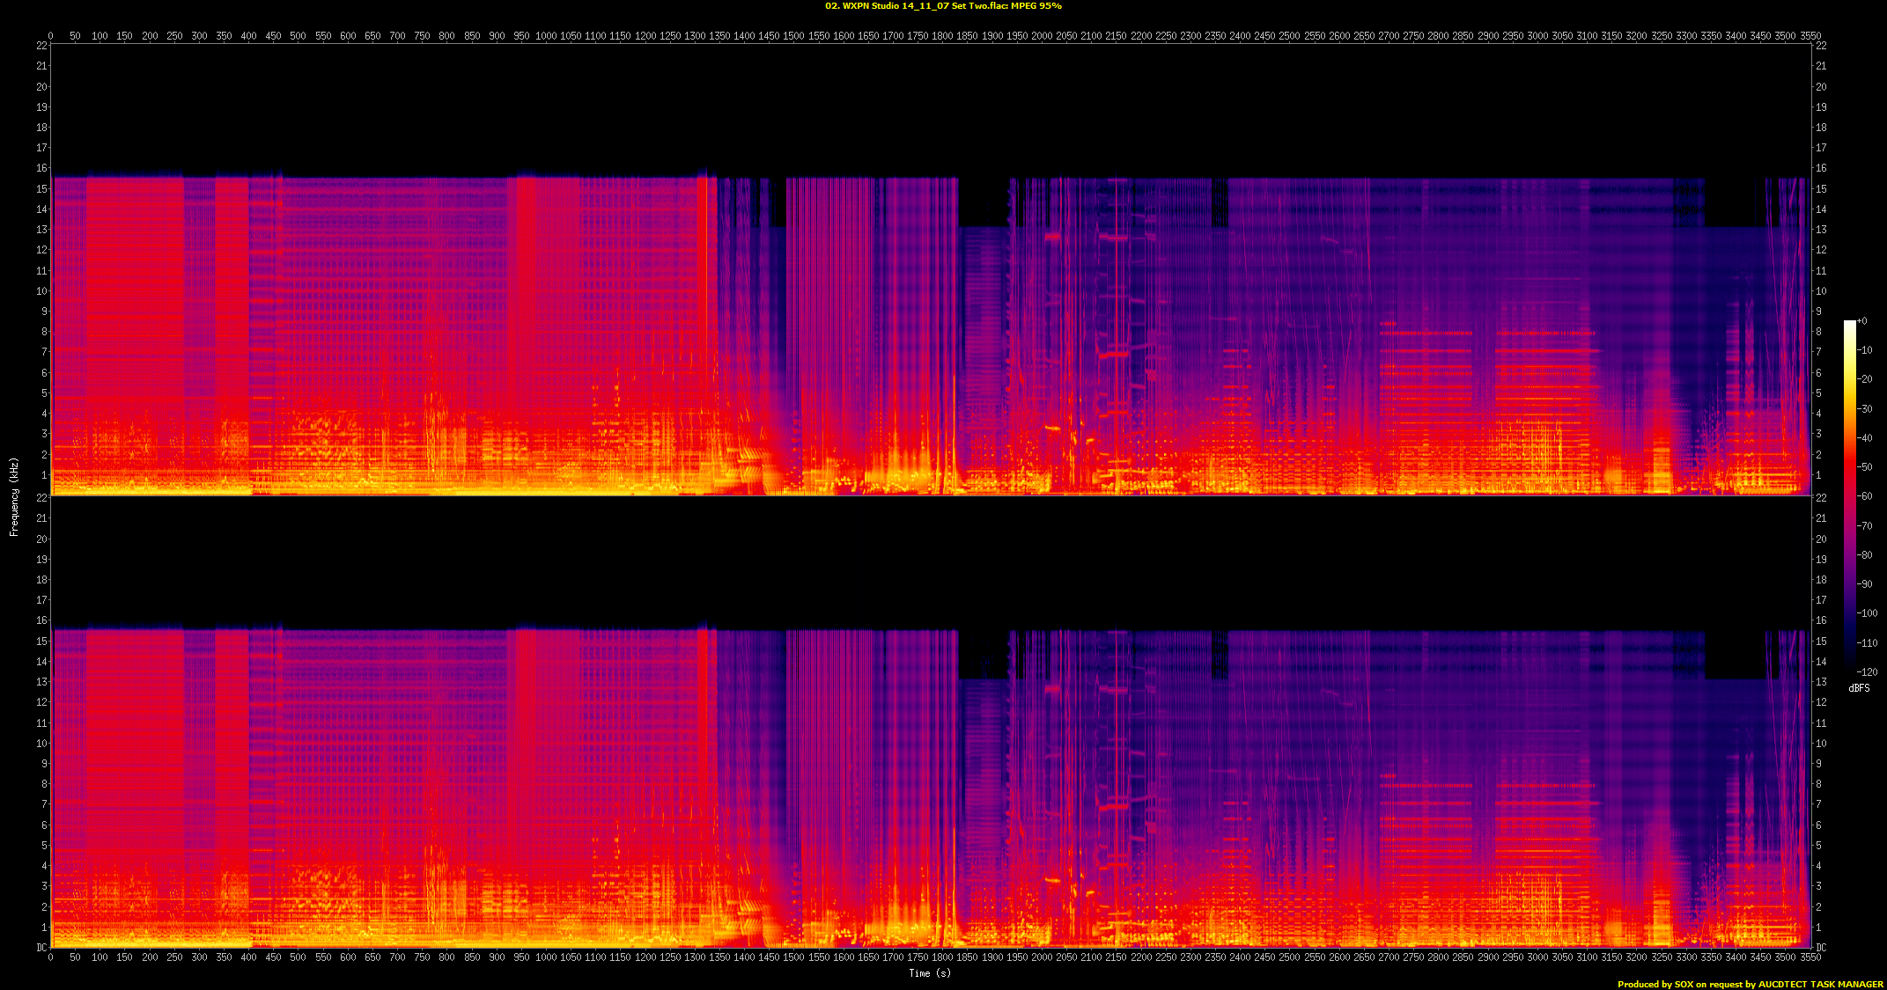This screenshot has height=990, width=1887.
Task: Click the DC label at bottom-left axis
Action: (x=41, y=948)
